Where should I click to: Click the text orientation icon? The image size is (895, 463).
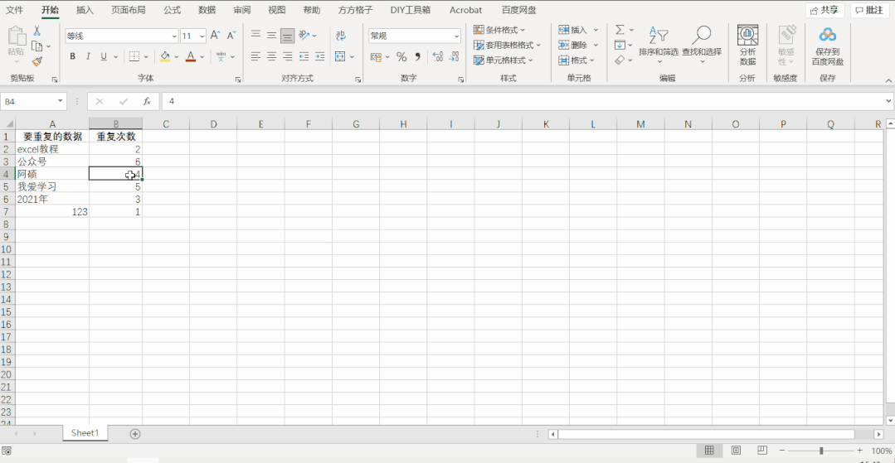click(x=304, y=36)
